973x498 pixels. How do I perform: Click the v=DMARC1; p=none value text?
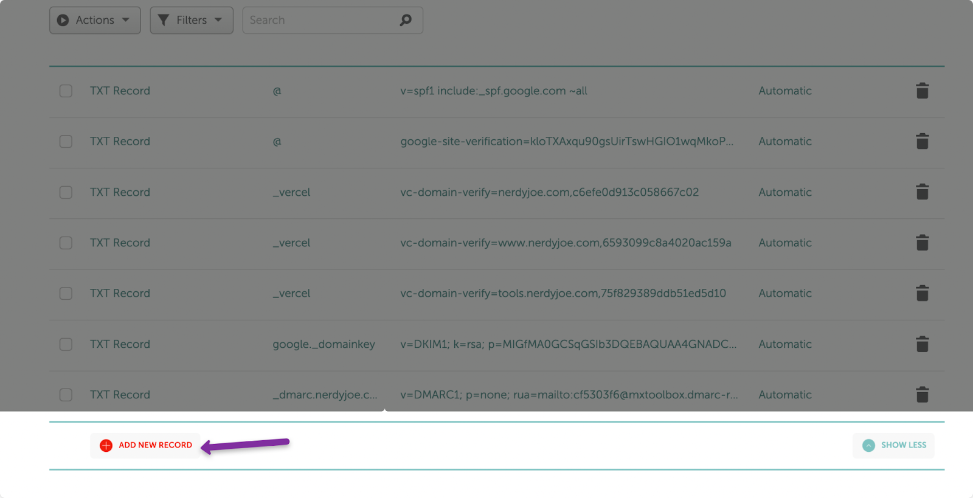(x=569, y=395)
